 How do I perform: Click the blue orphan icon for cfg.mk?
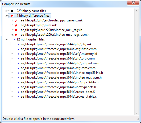tap(19, 44)
